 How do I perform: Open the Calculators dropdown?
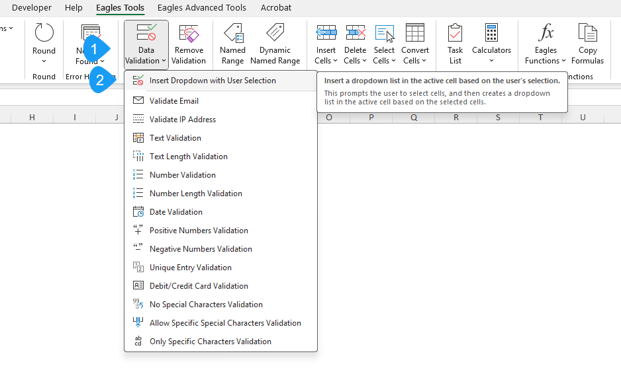491,44
